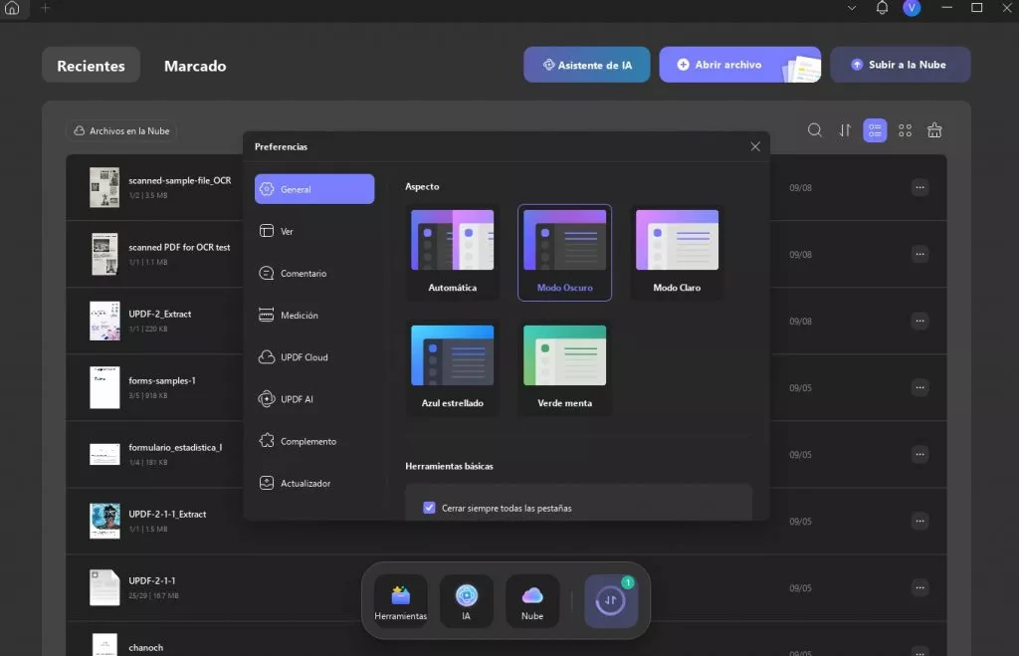Open more options for formulario_estadistica_I
This screenshot has height=656, width=1019.
coord(919,455)
